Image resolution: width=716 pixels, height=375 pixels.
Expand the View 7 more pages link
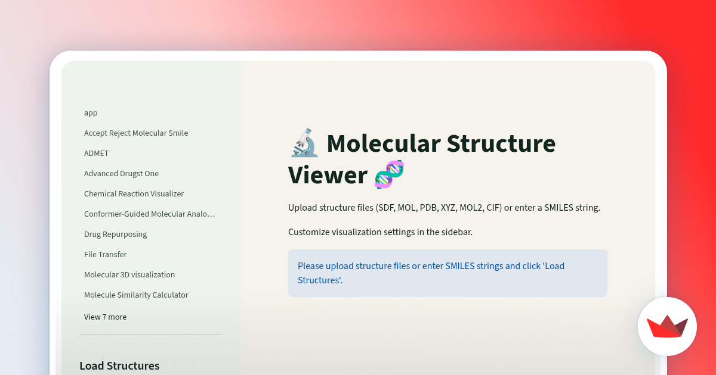pos(105,317)
